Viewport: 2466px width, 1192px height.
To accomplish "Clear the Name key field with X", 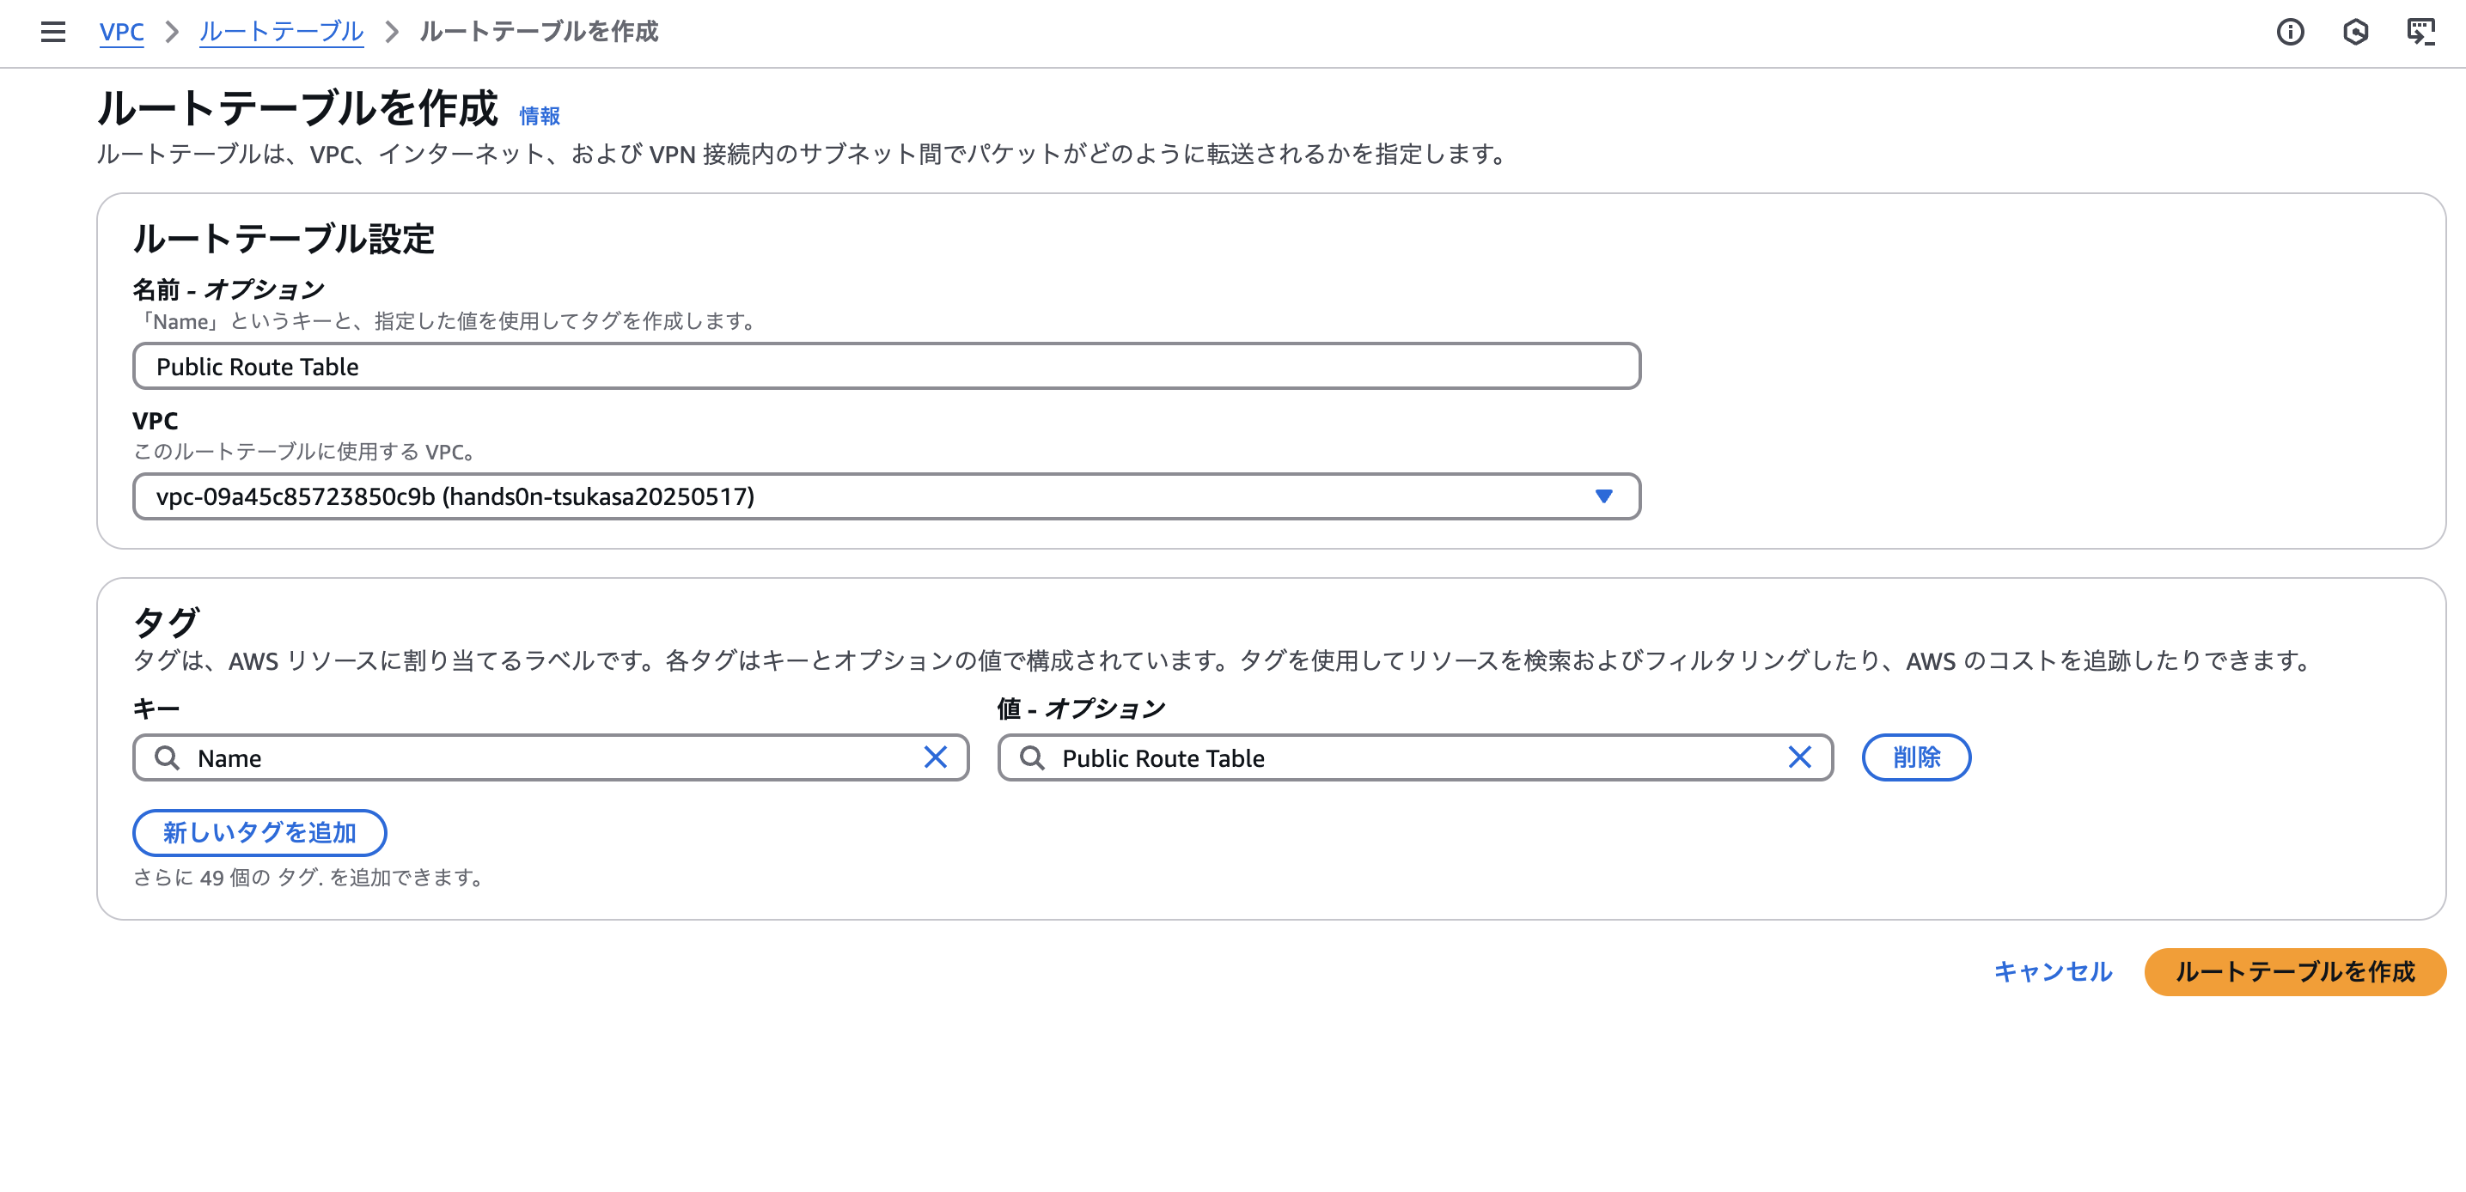I will click(x=936, y=757).
